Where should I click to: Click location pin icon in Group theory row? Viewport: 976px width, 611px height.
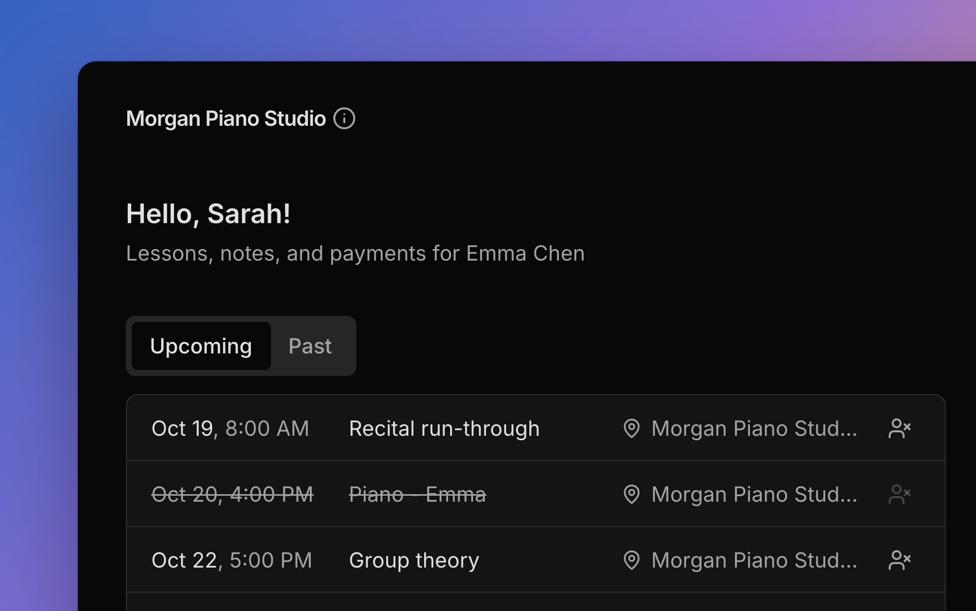click(x=632, y=560)
